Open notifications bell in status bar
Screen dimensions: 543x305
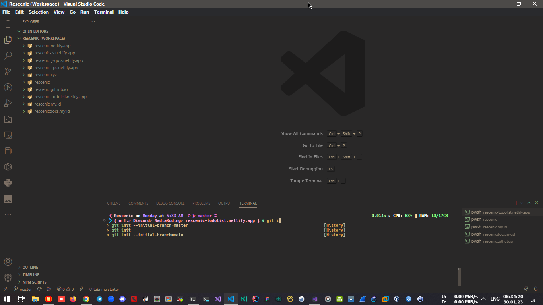(536, 289)
